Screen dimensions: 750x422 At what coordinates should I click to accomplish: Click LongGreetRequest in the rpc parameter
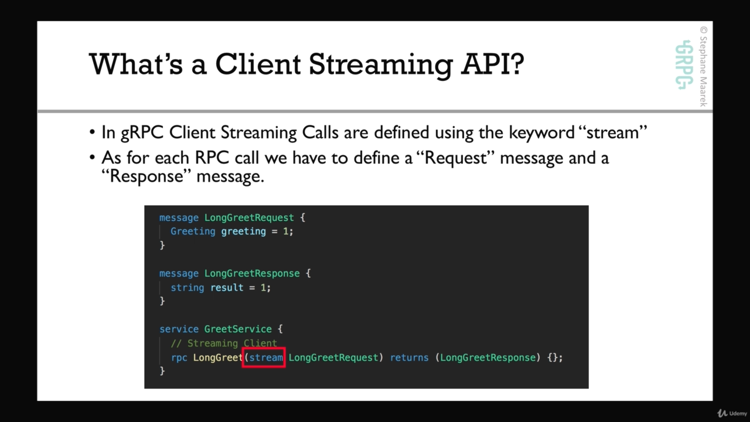333,358
